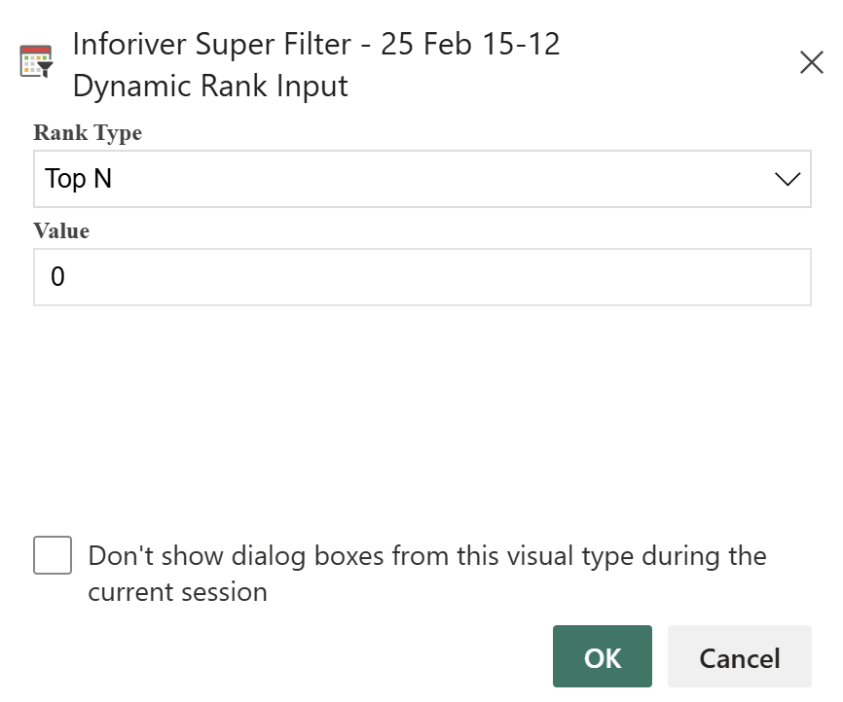This screenshot has height=702, width=843.
Task: Select the 'Inforiver Super Filter - 25 Feb 15-12' title
Action: click(x=316, y=44)
